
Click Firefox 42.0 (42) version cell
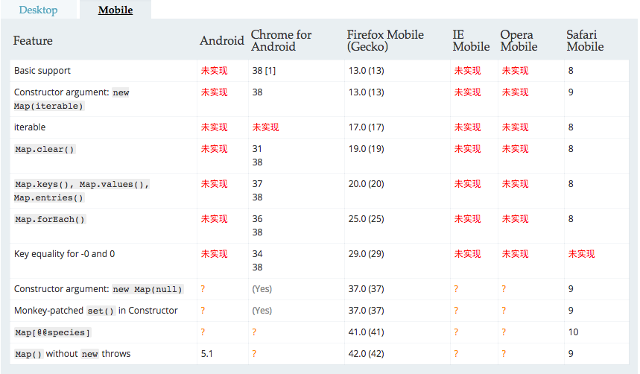pos(366,354)
